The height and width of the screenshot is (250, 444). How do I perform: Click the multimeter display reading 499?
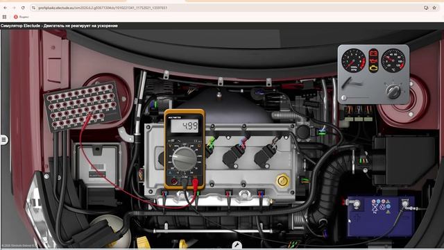(185, 126)
